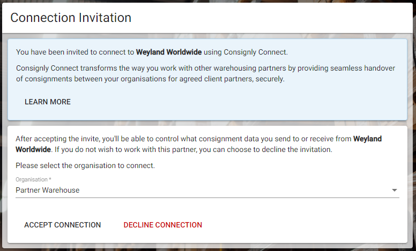Click bold Weyland Worldwide after 'receive from'
The image size is (416, 251).
pyautogui.click(x=367, y=139)
